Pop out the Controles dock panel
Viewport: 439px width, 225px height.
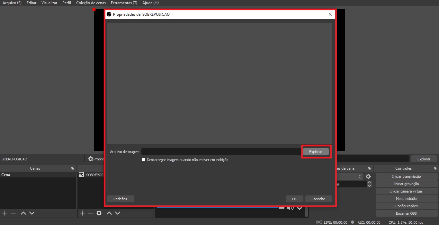435,168
